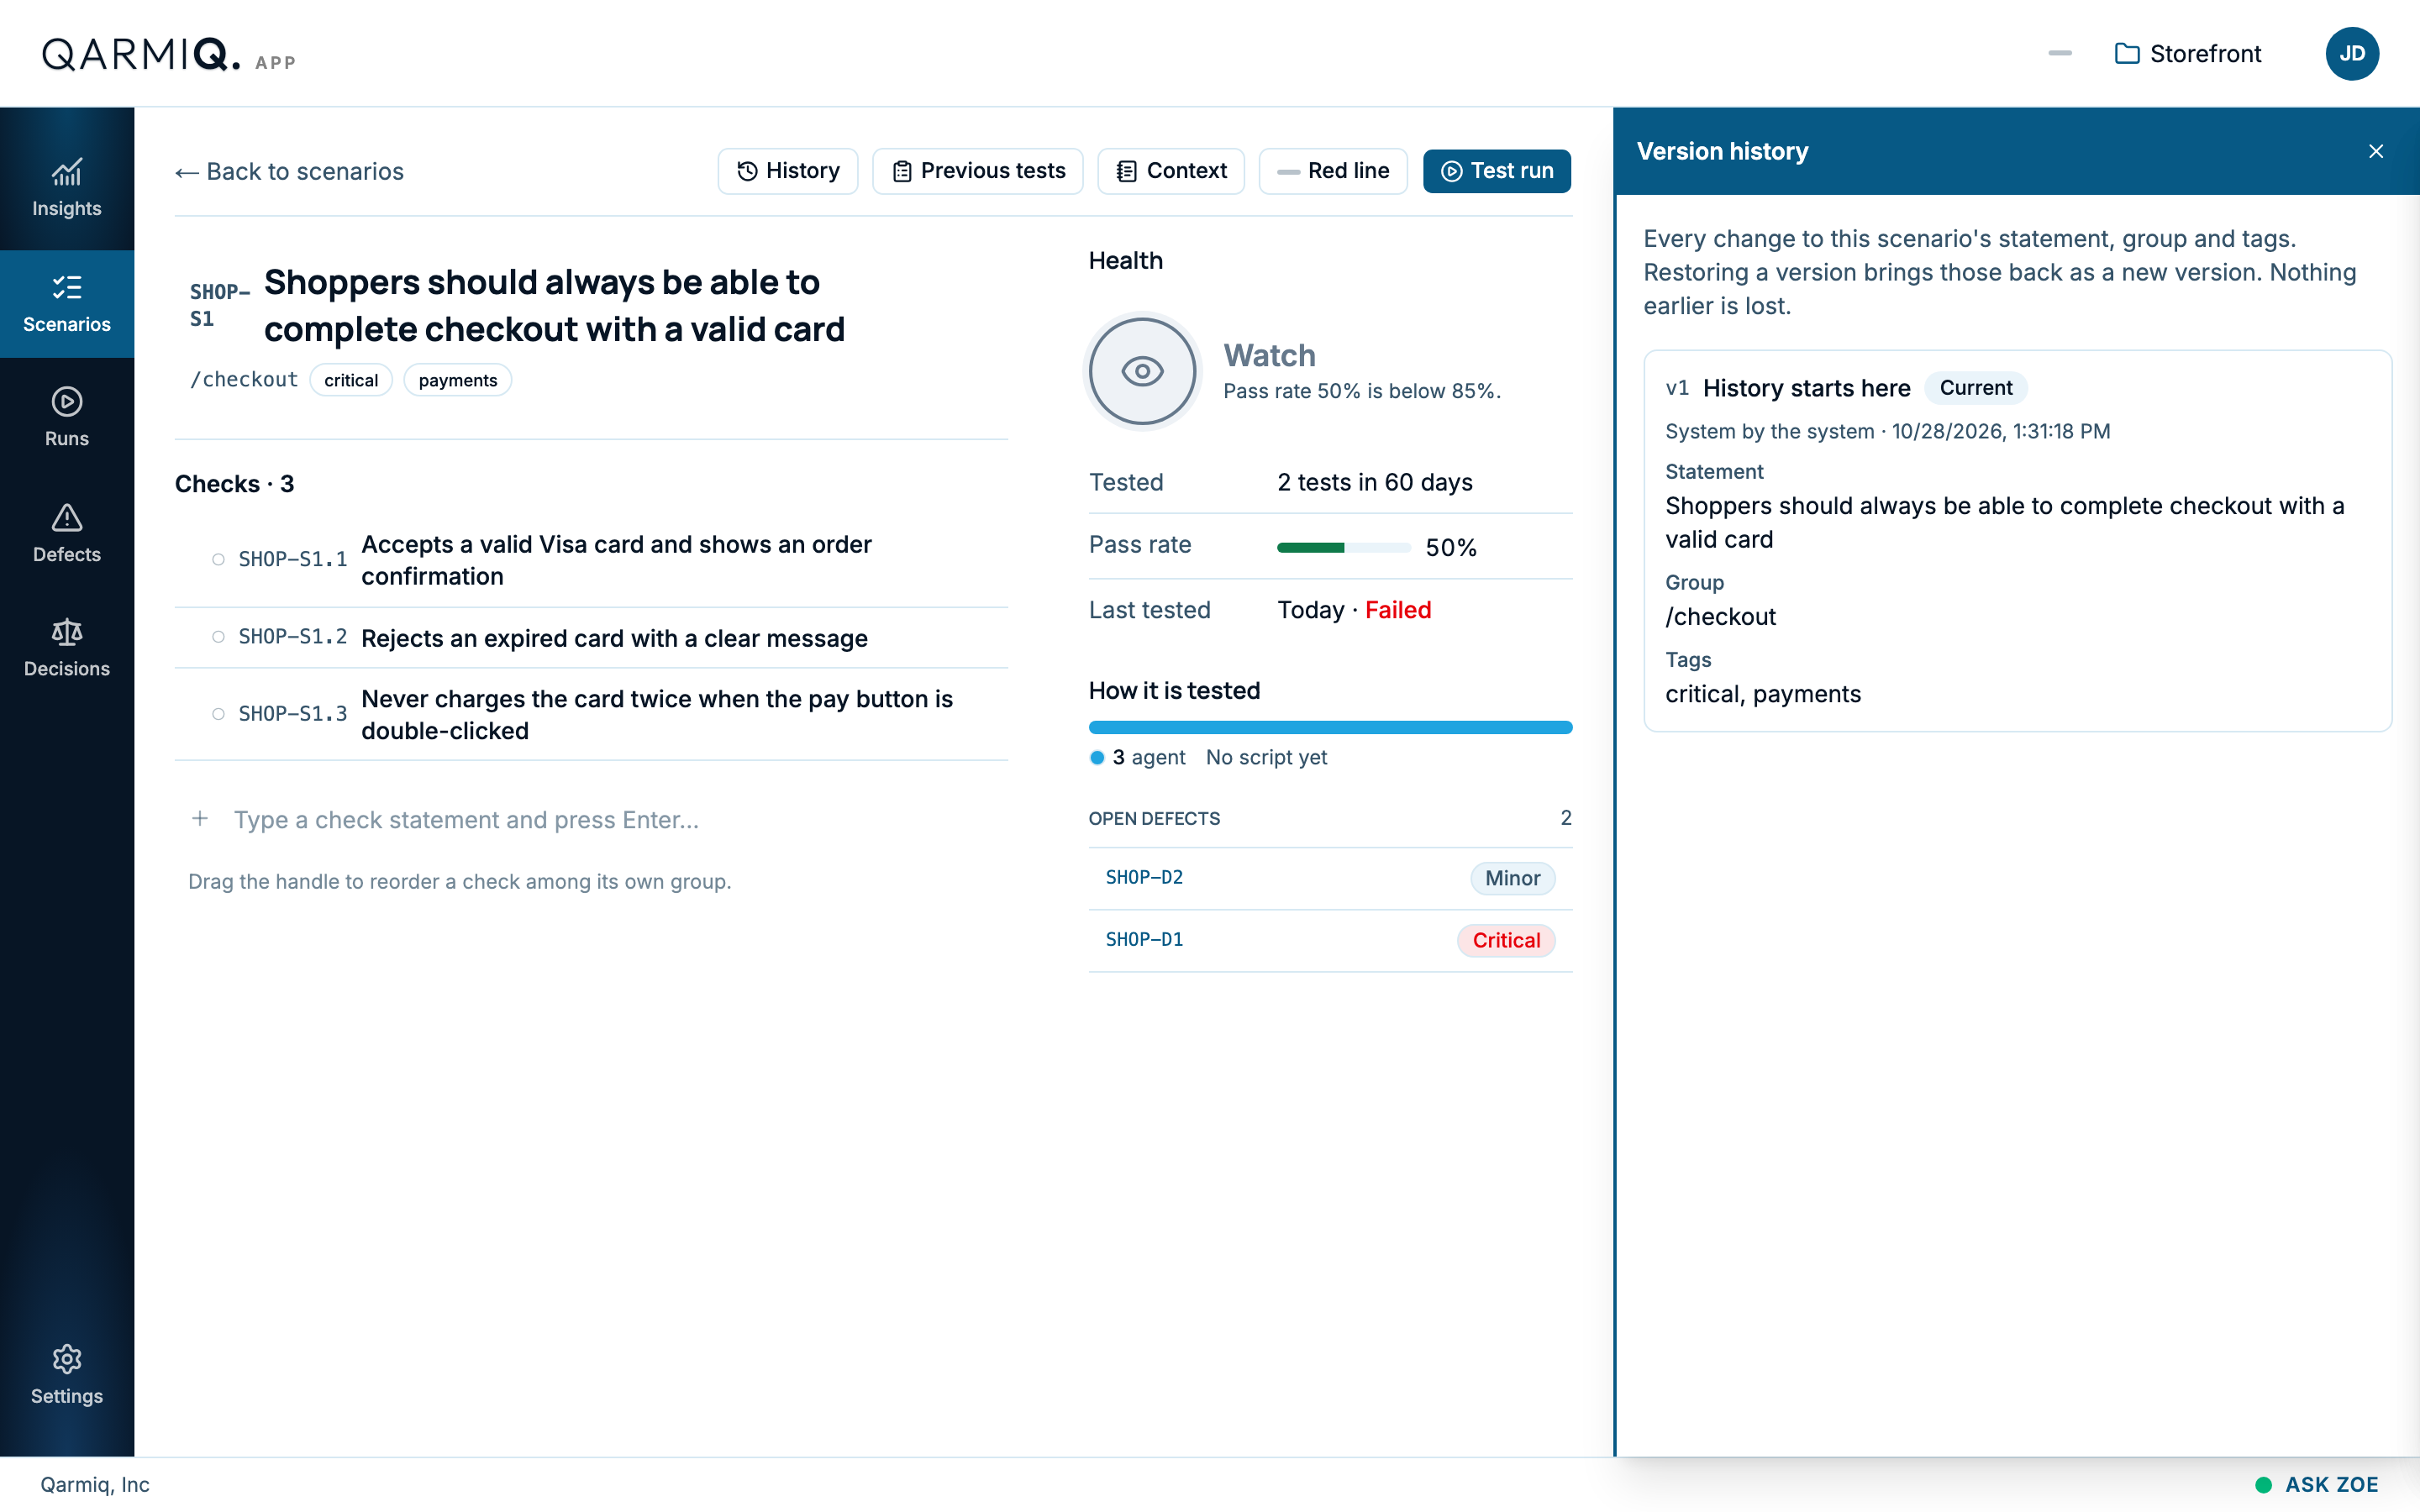The image size is (2420, 1512).
Task: Click status circle of check SHOP-S1.3
Action: pyautogui.click(x=218, y=713)
